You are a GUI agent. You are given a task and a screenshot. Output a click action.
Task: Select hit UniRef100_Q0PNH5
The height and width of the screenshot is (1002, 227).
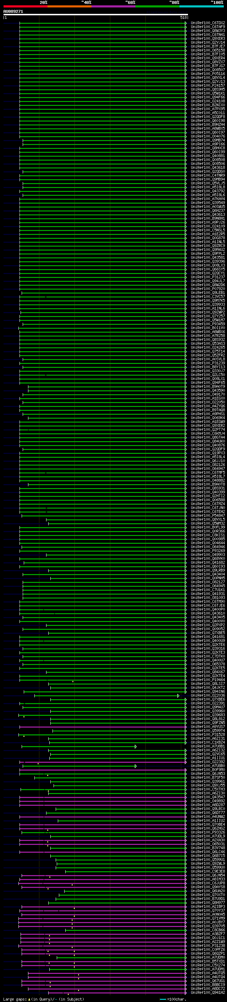(208, 578)
